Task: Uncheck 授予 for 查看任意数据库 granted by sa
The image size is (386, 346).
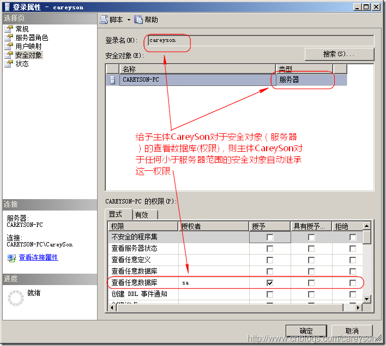Action: click(x=270, y=283)
